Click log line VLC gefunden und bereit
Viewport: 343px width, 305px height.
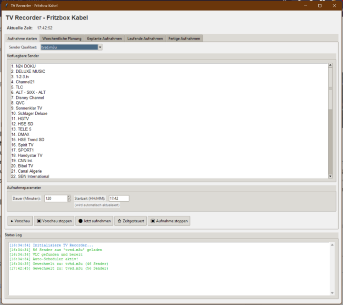pos(46,254)
